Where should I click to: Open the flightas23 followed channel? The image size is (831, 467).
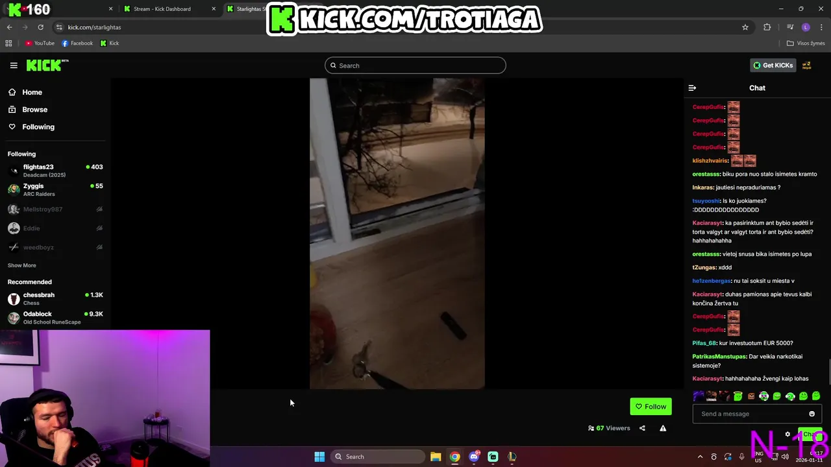55,171
